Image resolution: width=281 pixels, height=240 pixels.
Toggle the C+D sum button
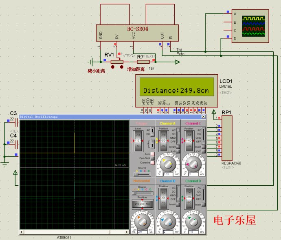[203, 151]
